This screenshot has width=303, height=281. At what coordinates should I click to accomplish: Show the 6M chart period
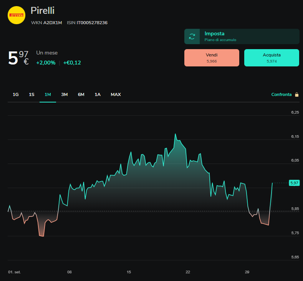click(x=81, y=94)
